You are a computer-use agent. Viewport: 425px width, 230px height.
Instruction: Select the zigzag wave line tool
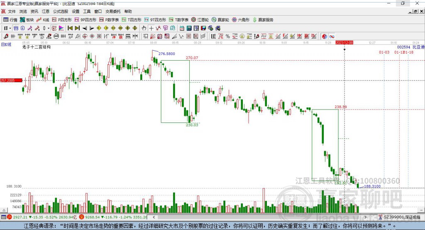pyautogui.click(x=181, y=37)
